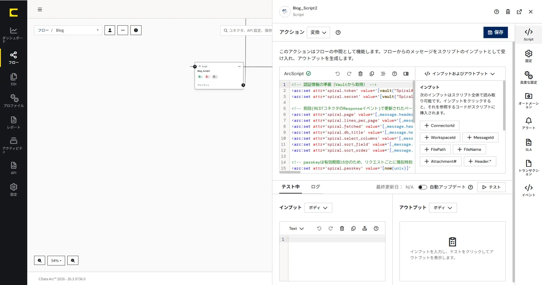Toggle the auto update switch
The image size is (542, 285).
point(423,187)
